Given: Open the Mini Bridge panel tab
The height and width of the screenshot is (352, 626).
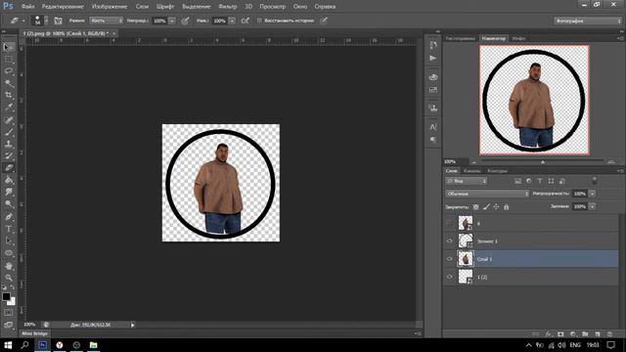Looking at the screenshot, I should click(35, 333).
